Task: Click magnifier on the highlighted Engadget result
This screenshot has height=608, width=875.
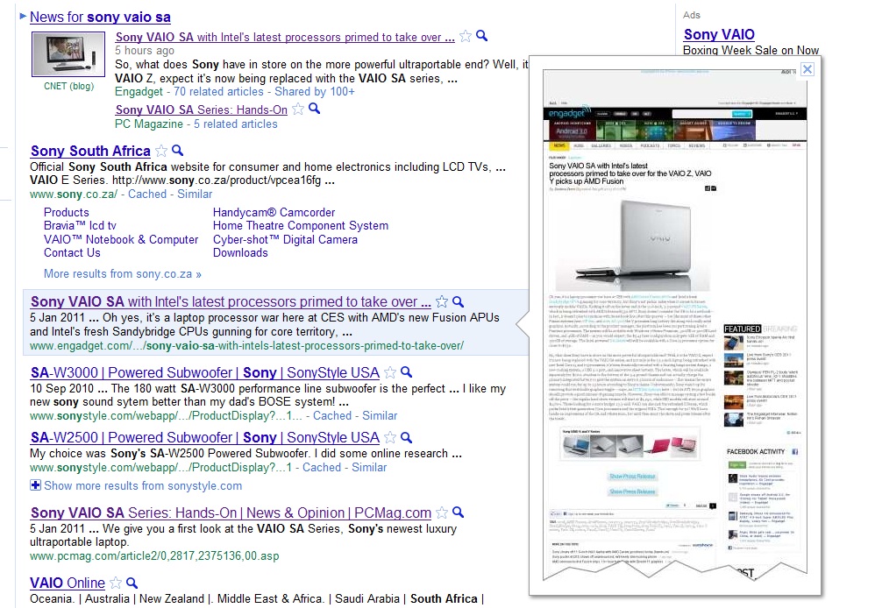Action: pos(458,301)
